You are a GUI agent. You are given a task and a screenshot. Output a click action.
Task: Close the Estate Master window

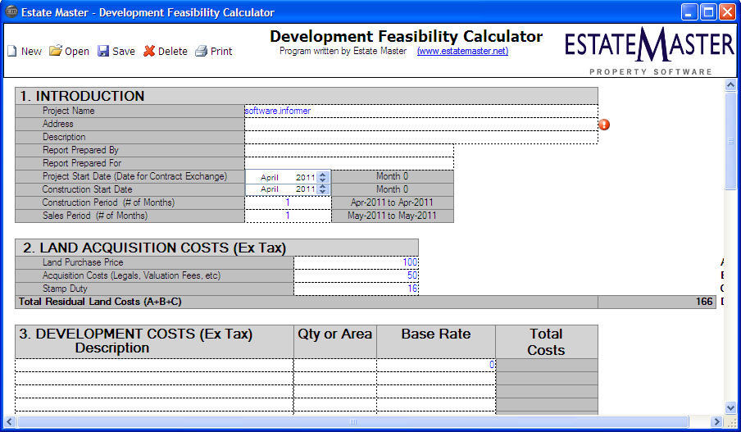click(x=727, y=11)
